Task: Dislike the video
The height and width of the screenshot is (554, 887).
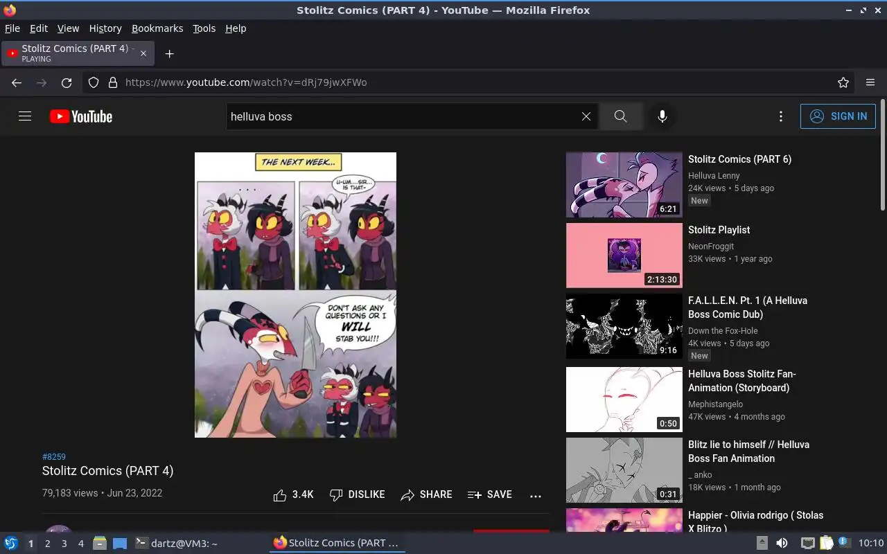Action: point(358,494)
